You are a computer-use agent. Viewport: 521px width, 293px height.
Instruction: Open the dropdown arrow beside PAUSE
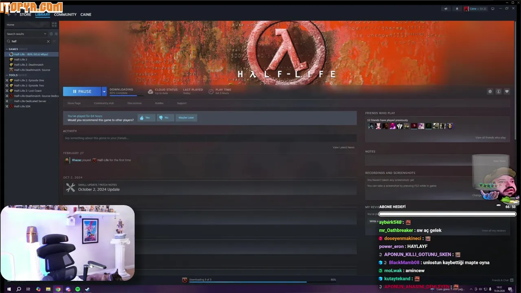[104, 92]
